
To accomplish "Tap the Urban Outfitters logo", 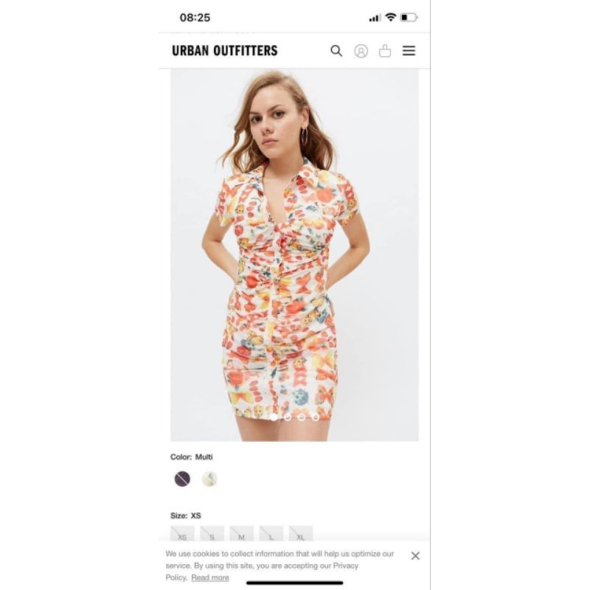I will point(225,51).
